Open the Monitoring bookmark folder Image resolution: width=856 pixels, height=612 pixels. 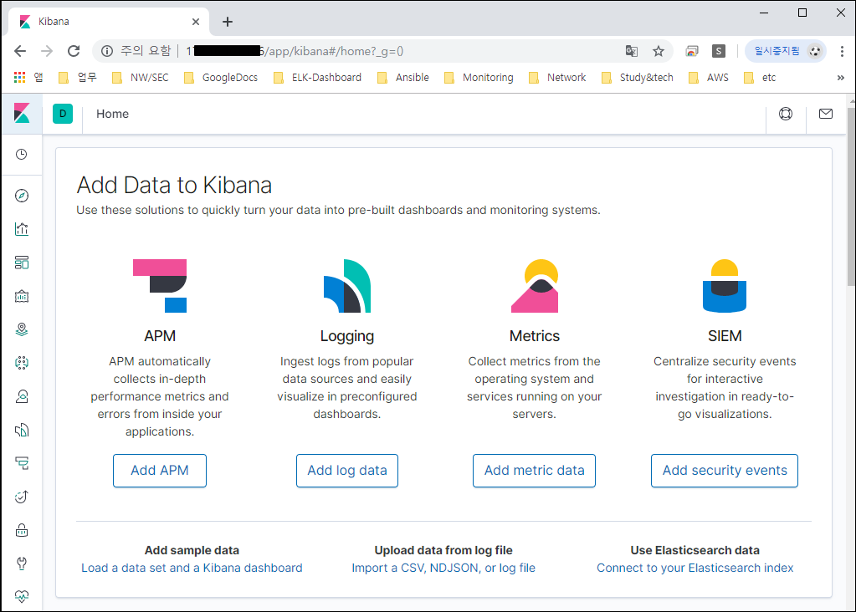[479, 78]
